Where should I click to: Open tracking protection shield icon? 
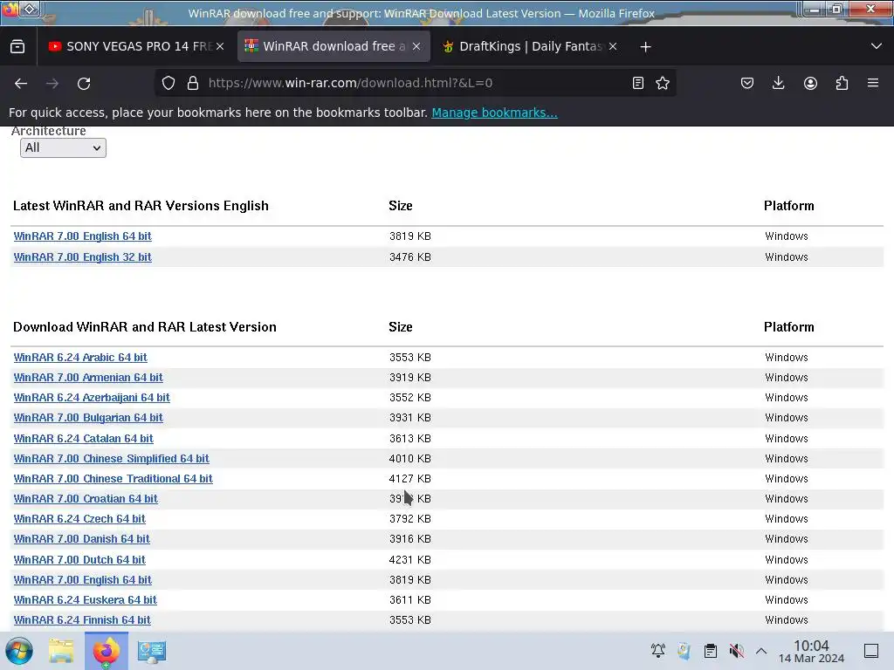click(x=168, y=83)
